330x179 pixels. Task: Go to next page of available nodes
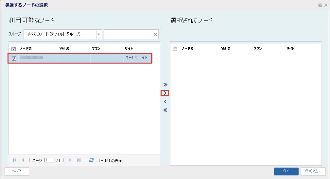point(70,160)
